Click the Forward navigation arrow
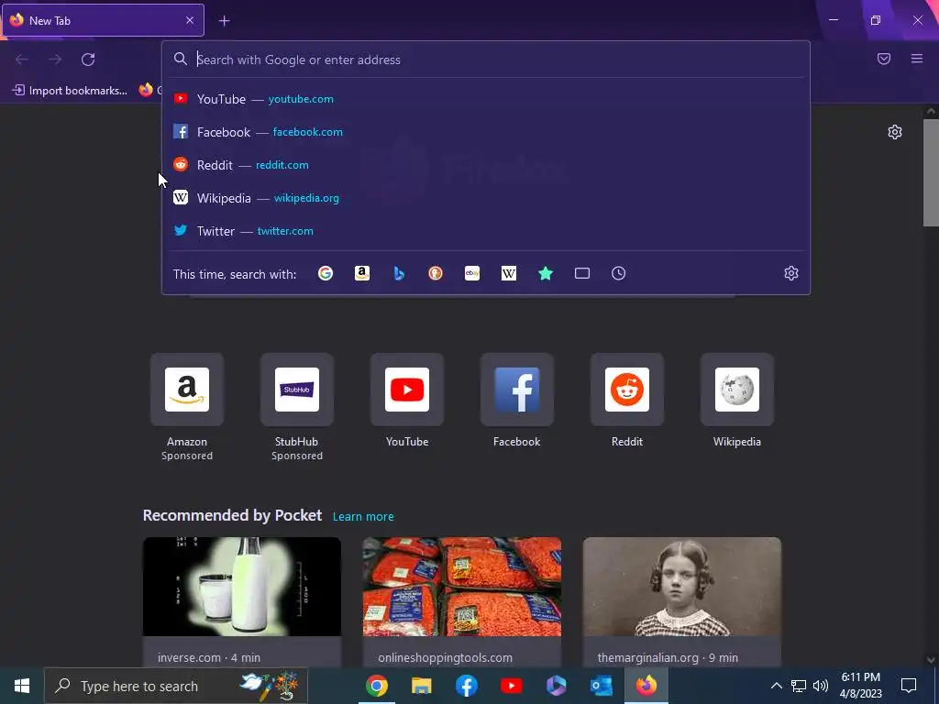 point(55,60)
